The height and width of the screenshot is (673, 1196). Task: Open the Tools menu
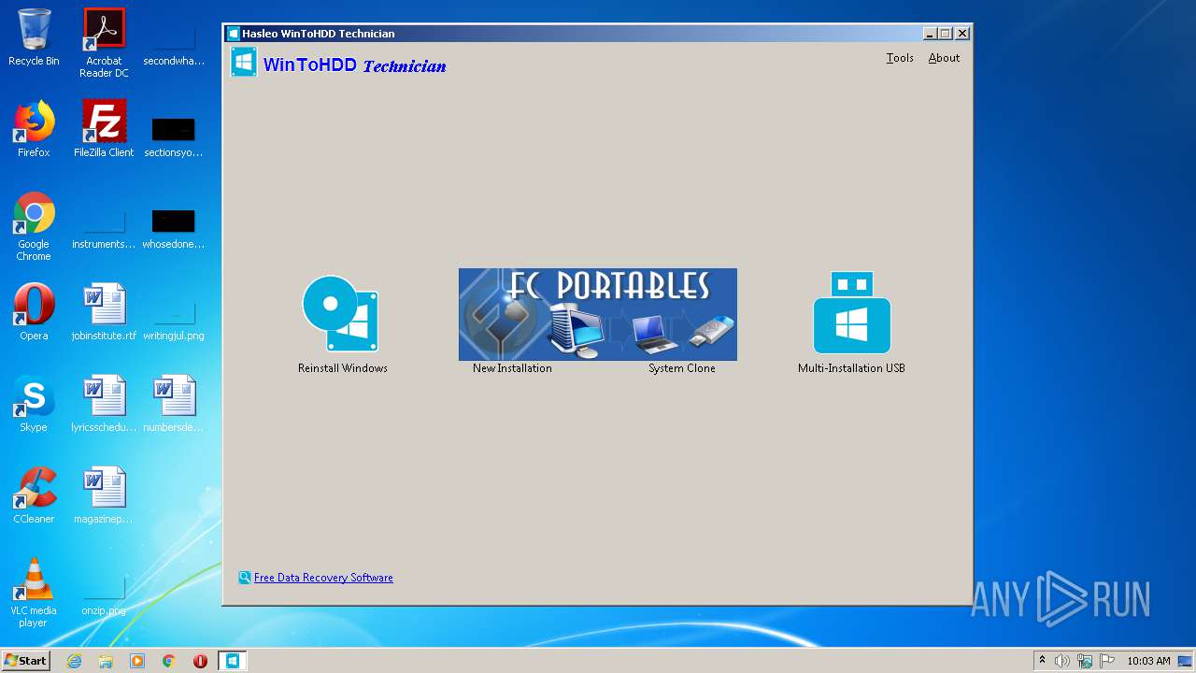[900, 58]
